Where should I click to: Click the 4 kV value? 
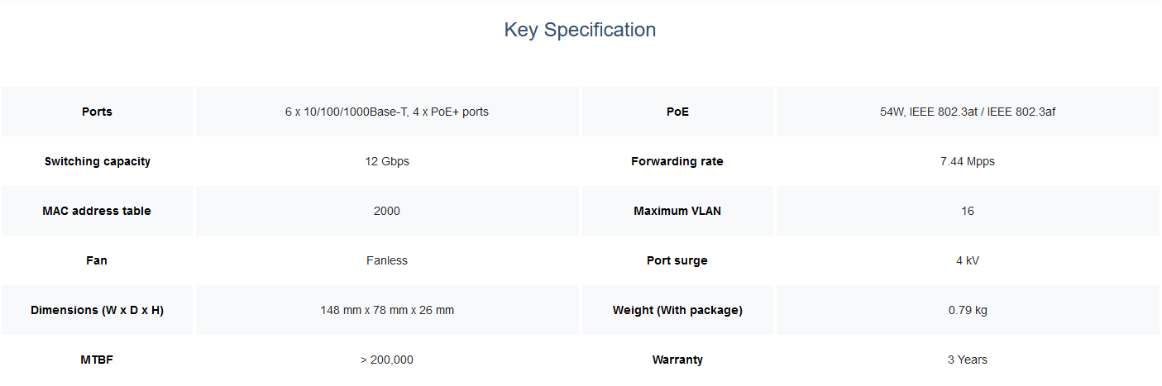click(x=968, y=260)
